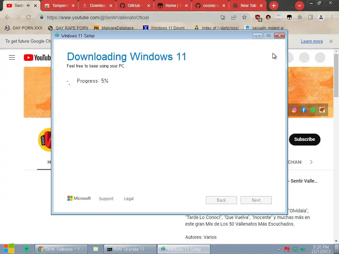The width and height of the screenshot is (339, 254).
Task: Open the taskbar clock 9:20 PM
Action: (321, 249)
